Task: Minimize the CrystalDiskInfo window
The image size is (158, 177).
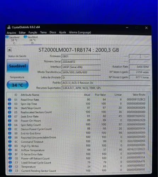Action: (x=127, y=28)
